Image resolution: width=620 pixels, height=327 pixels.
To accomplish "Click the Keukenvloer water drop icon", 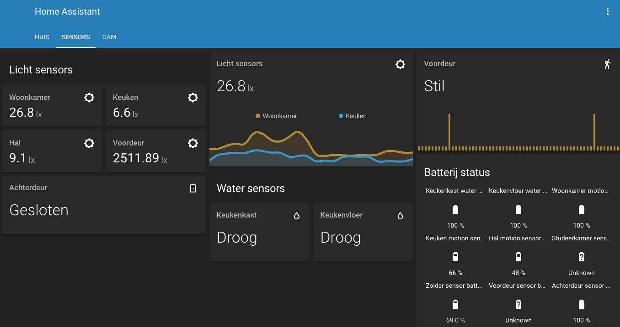I will pyautogui.click(x=401, y=216).
